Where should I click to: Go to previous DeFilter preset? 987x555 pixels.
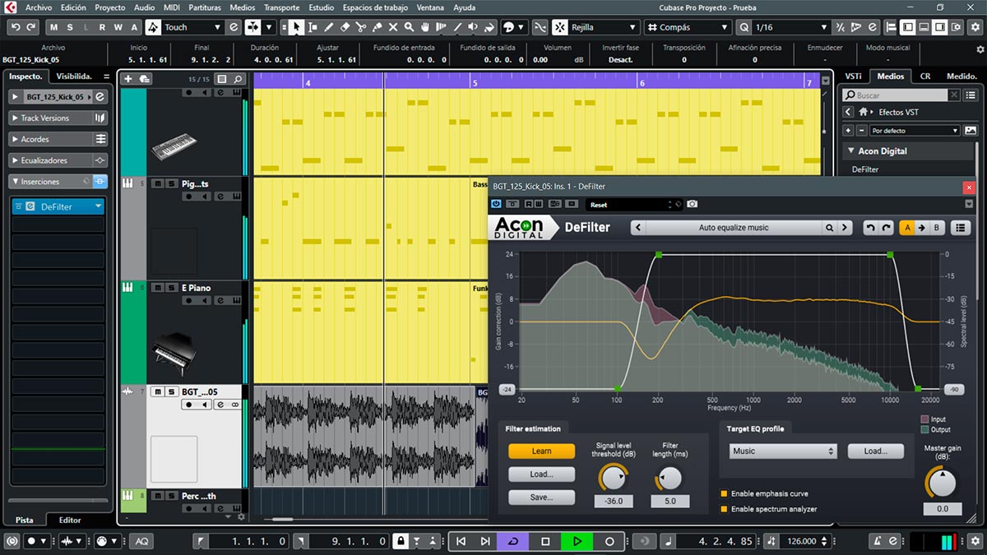(638, 228)
